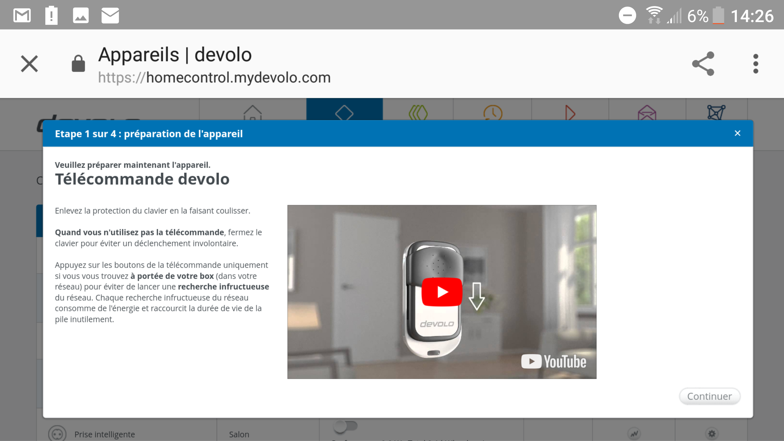The image size is (784, 441).
Task: Tap the clock showing 14:26
Action: tap(752, 16)
